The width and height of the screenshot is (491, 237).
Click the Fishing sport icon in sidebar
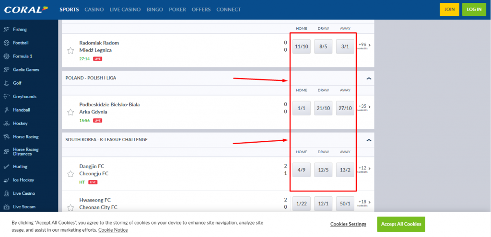(x=7, y=29)
